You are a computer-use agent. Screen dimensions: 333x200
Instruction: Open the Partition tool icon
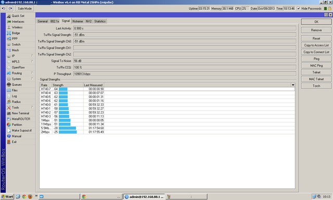[9, 125]
